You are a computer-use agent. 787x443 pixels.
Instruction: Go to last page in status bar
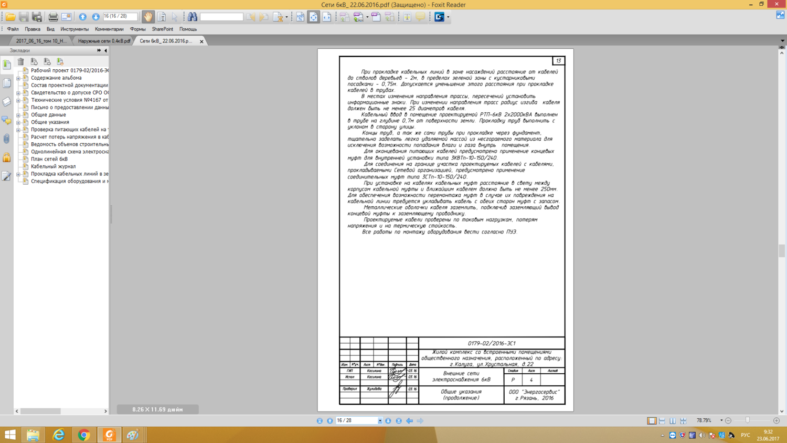click(399, 420)
